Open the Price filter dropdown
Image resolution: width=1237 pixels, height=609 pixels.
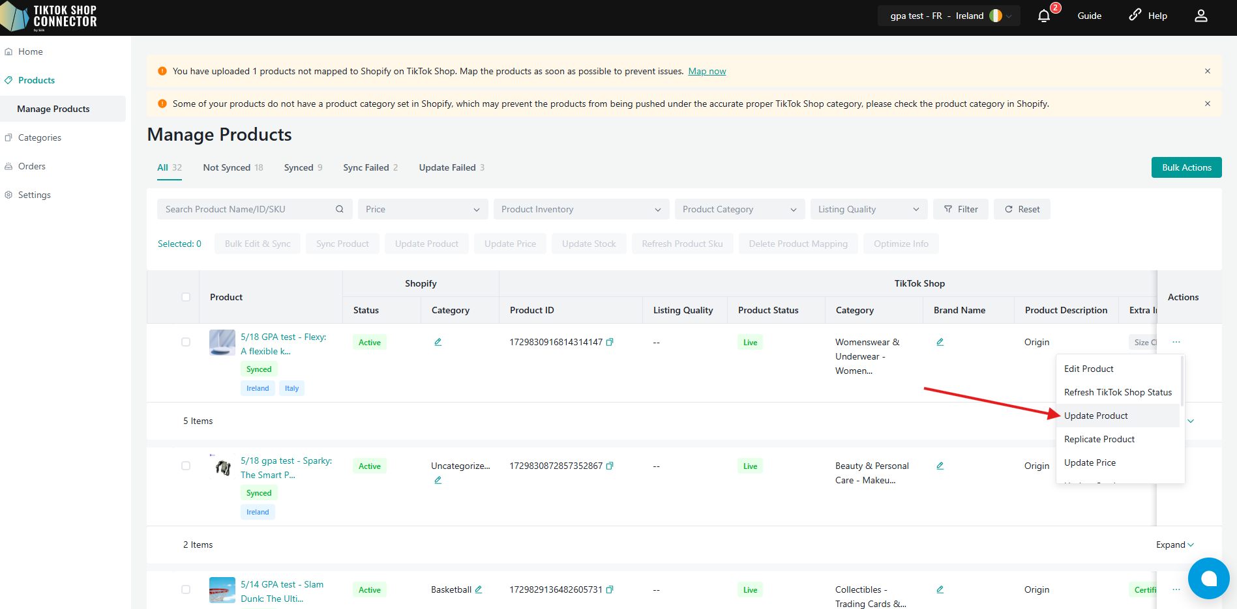[423, 209]
